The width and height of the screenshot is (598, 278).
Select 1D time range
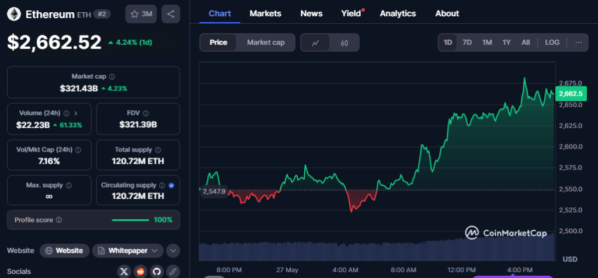pyautogui.click(x=448, y=43)
